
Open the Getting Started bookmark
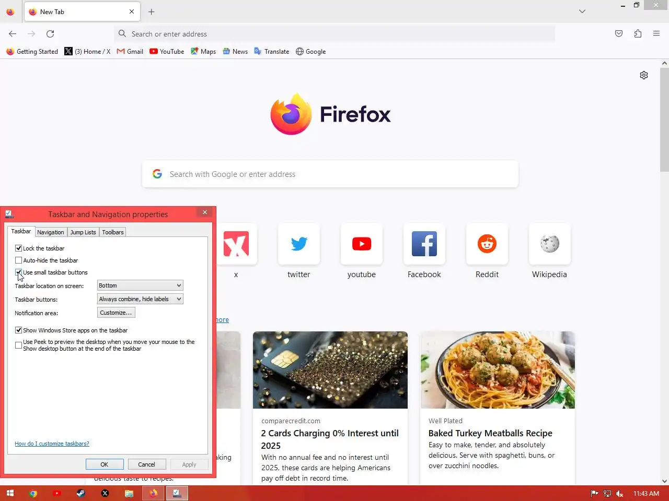click(x=32, y=52)
